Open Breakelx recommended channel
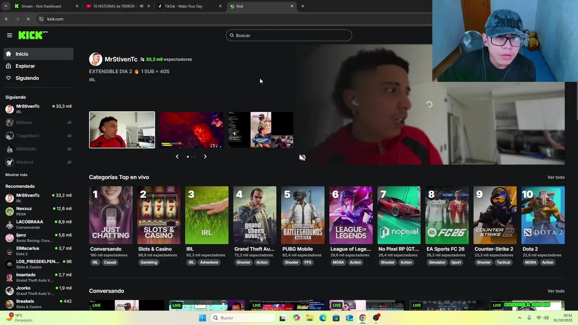This screenshot has width=578, height=325. click(38, 304)
